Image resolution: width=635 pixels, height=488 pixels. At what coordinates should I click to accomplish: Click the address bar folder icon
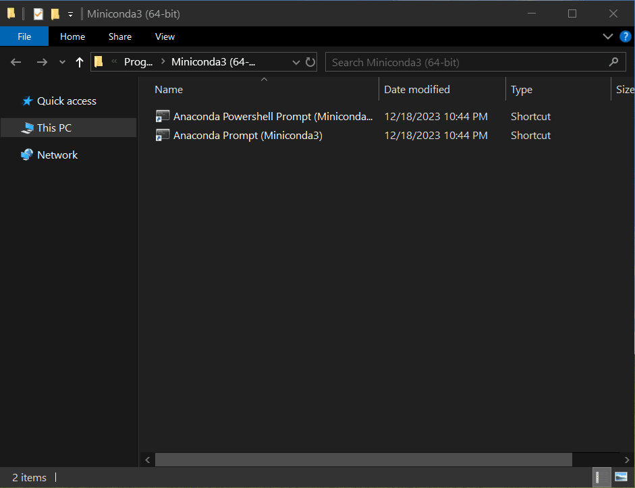[99, 61]
